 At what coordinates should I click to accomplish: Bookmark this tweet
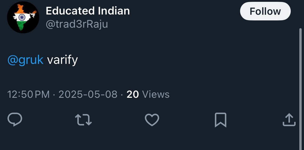tap(221, 120)
